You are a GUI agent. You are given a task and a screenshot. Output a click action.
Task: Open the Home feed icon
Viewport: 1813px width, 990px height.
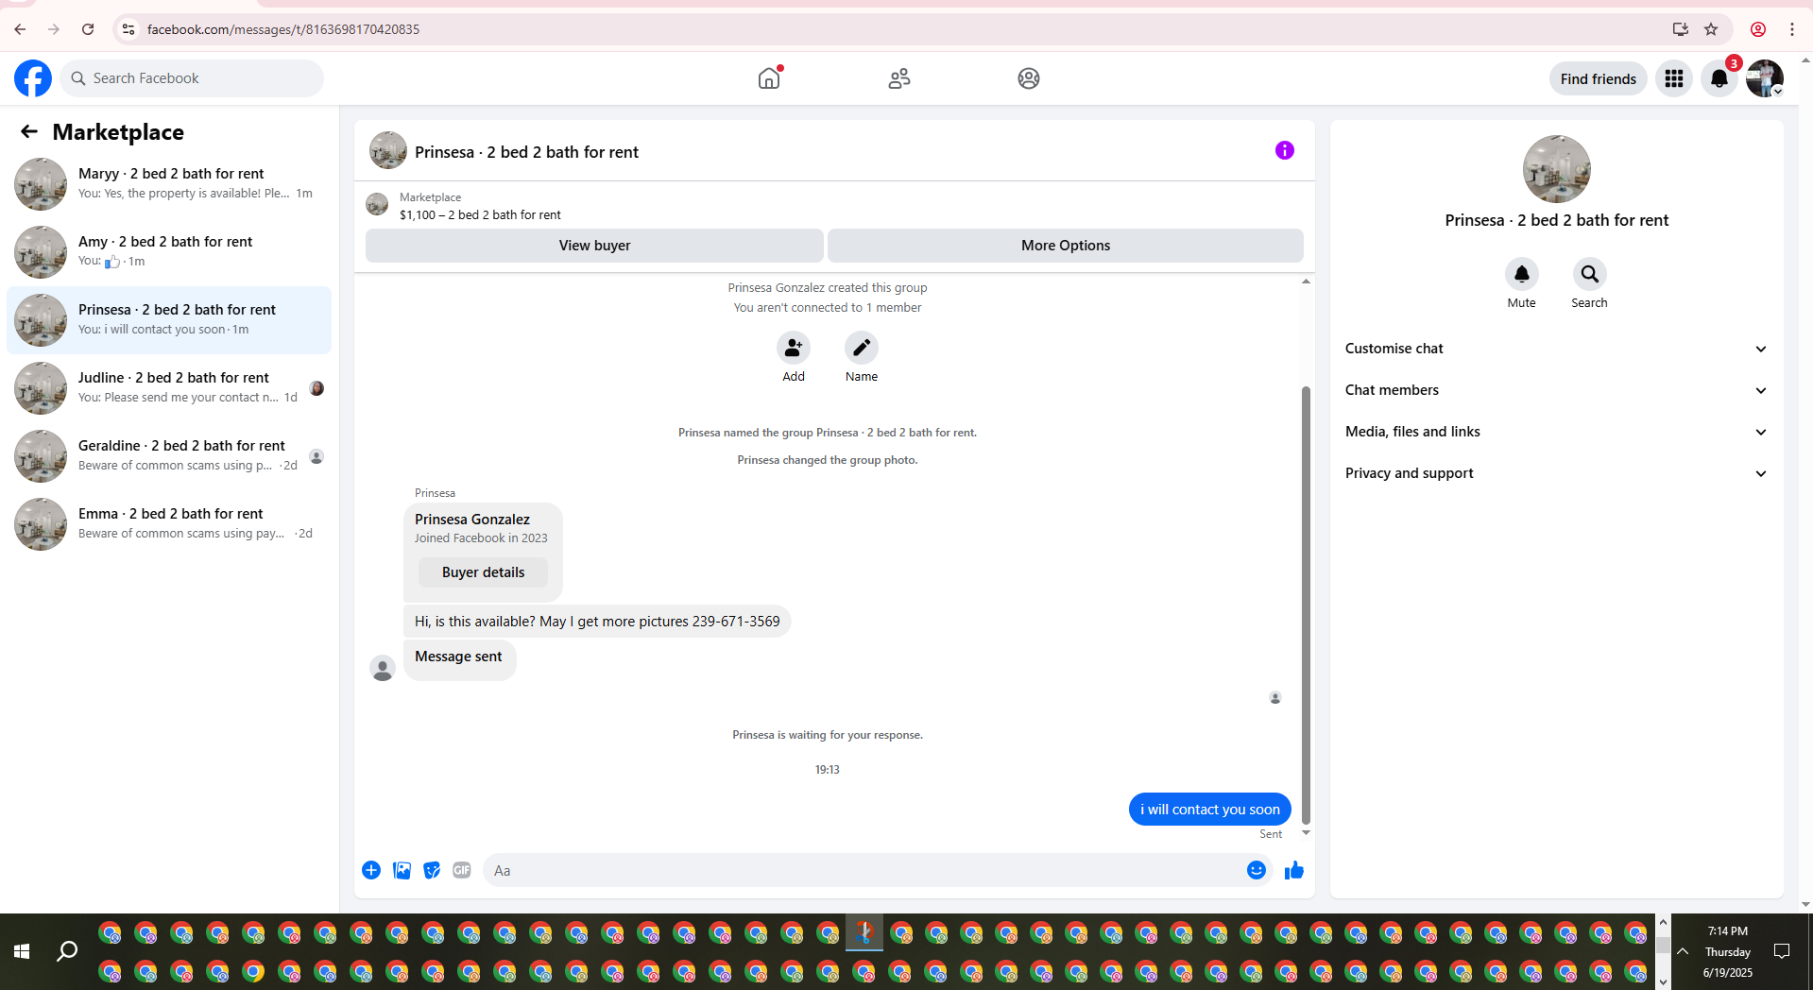769,78
